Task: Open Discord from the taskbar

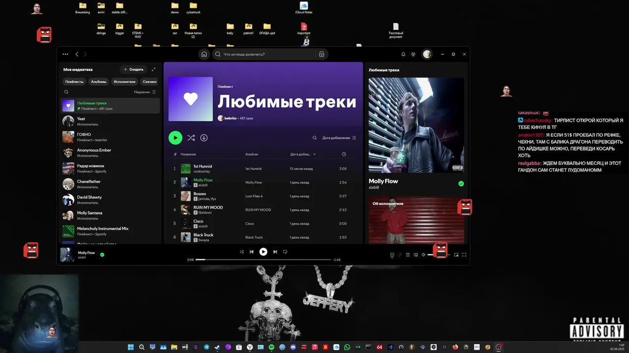Action: [293, 347]
